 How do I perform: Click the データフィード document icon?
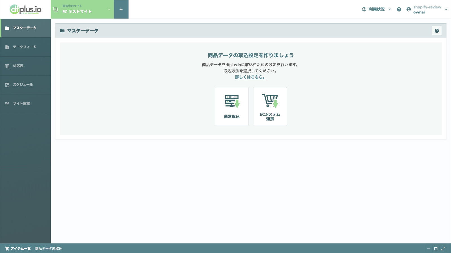[7, 47]
